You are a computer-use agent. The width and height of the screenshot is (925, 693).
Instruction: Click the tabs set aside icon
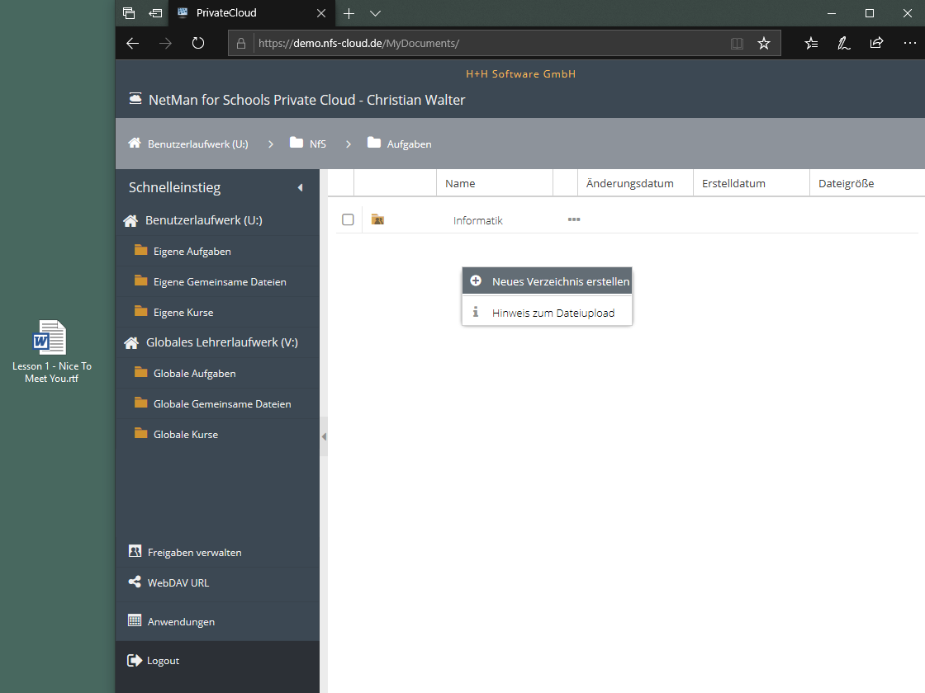(129, 13)
